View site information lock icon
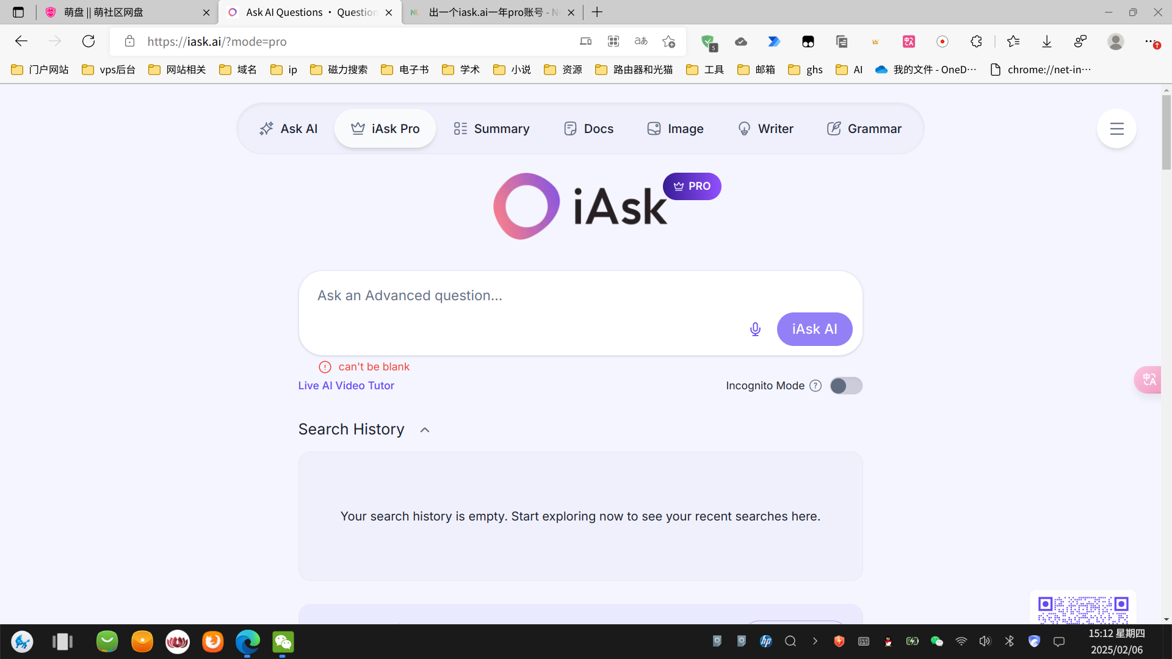 click(129, 41)
